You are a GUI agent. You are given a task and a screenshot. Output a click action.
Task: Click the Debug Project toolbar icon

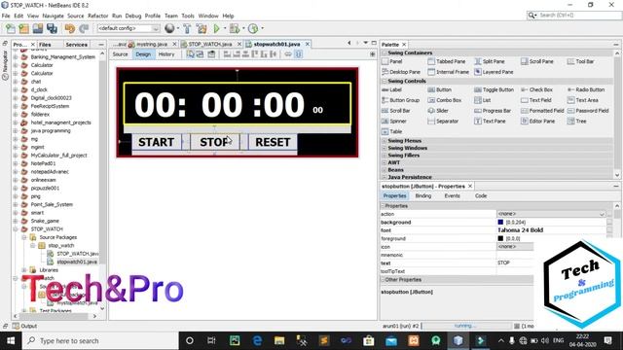235,28
